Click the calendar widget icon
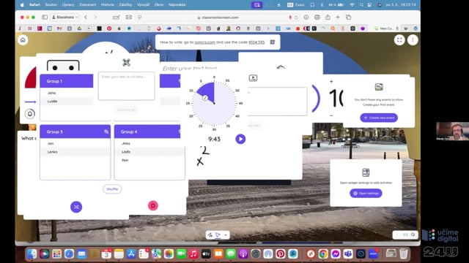The image size is (469, 263). 379,87
